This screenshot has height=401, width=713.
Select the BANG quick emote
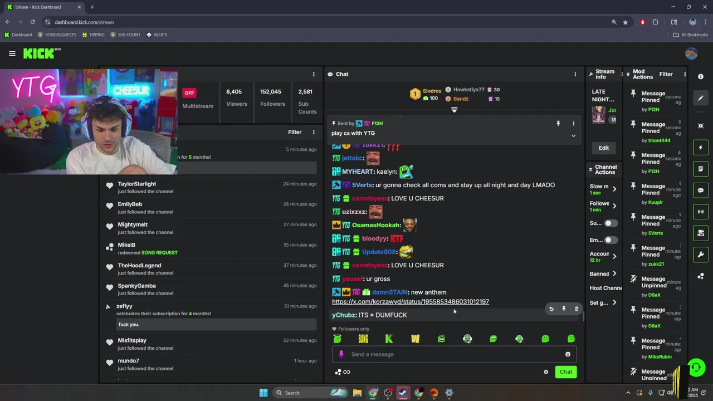point(363,339)
